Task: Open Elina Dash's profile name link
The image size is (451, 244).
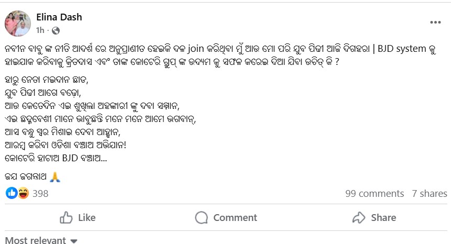Action: 59,17
